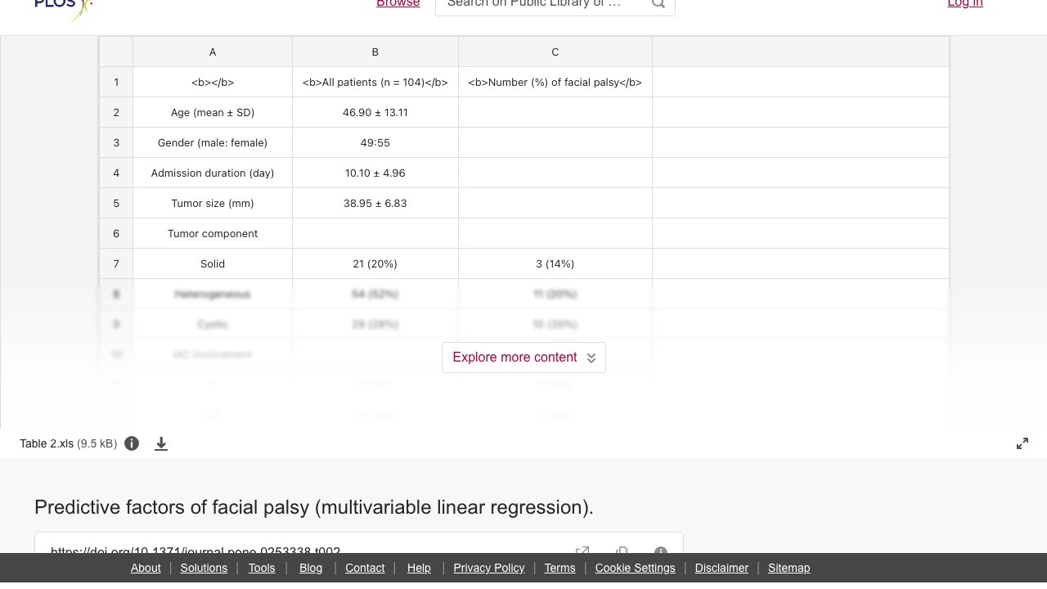Viewport: 1047px width, 589px height.
Task: Click the 'Age (mean ± SD)' cell
Action: [x=213, y=112]
